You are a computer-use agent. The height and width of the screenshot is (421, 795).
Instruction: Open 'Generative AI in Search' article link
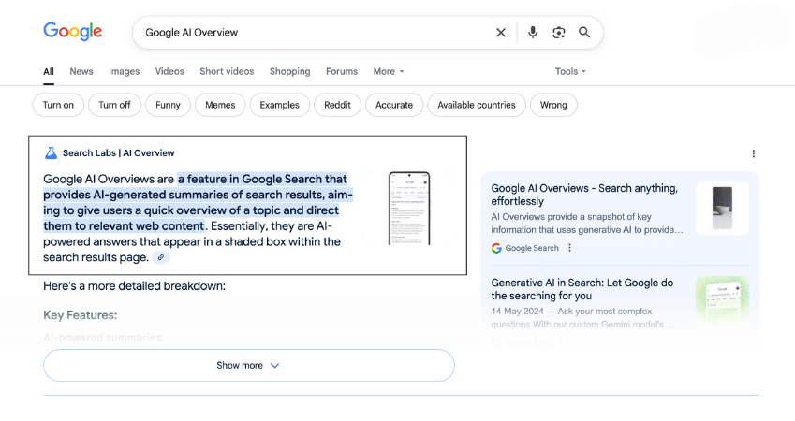point(582,289)
